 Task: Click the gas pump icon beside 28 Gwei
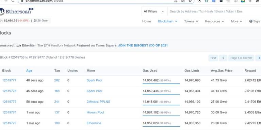tap(35, 21)
